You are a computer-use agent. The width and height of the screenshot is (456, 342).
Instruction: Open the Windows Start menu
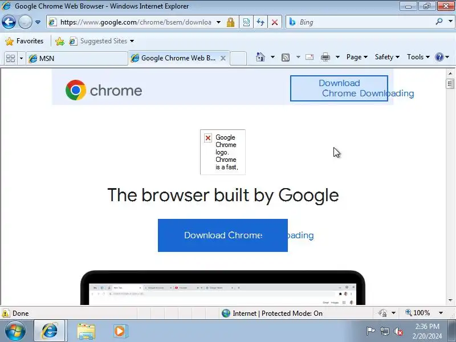pyautogui.click(x=15, y=331)
